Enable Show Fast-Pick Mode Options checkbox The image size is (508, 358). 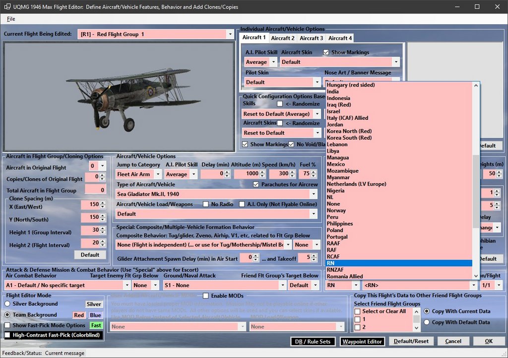tap(7, 325)
